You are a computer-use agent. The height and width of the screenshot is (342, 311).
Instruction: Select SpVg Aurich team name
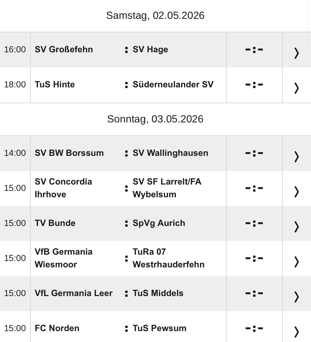(159, 223)
